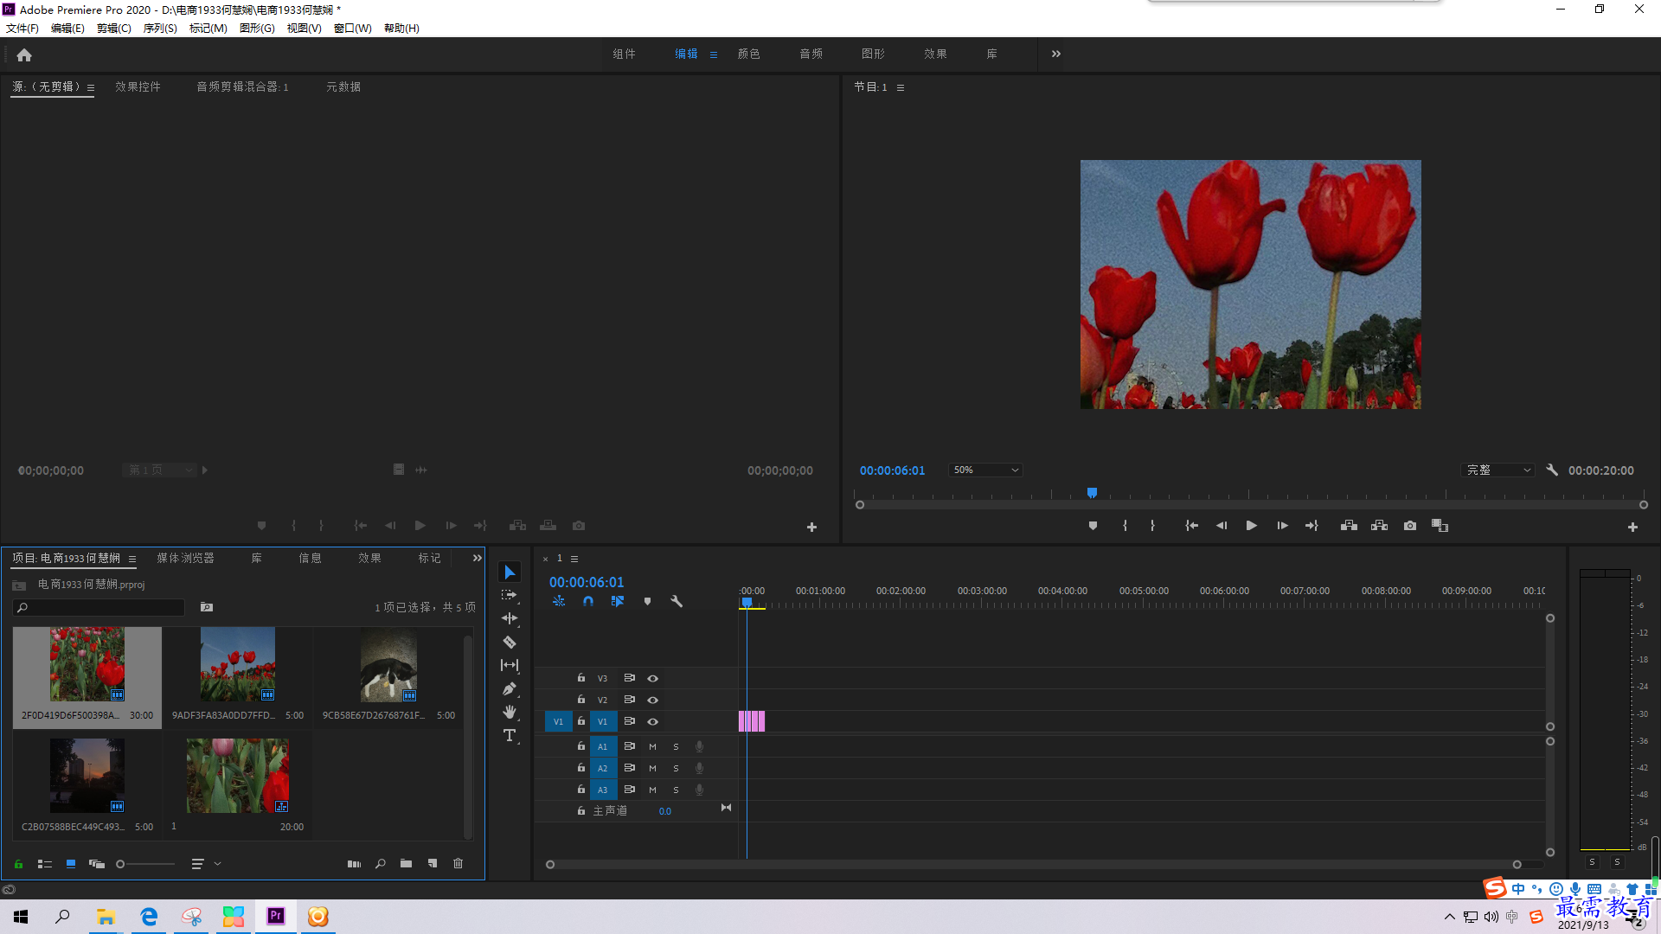Switch to 颜色 workspace
This screenshot has width=1661, height=934.
pos(748,54)
